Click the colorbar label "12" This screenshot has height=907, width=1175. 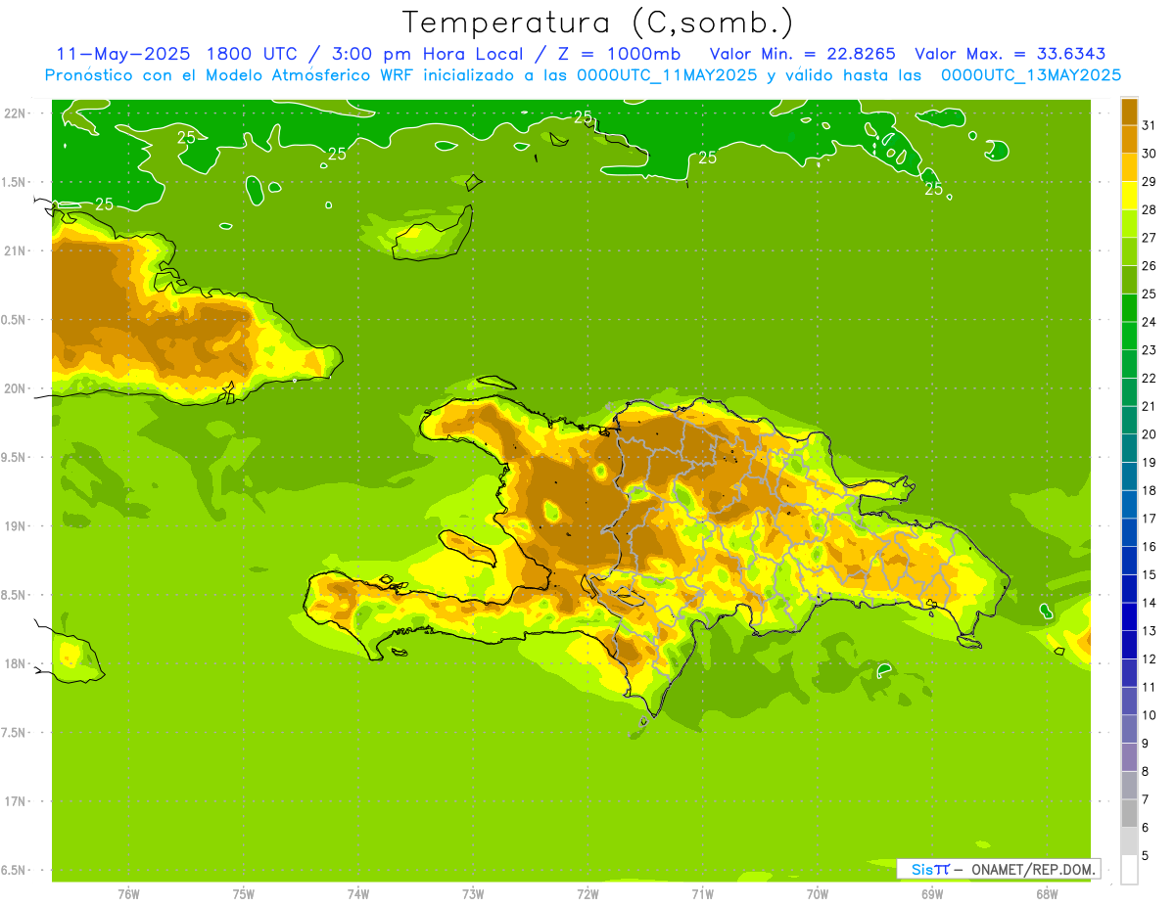[1151, 659]
